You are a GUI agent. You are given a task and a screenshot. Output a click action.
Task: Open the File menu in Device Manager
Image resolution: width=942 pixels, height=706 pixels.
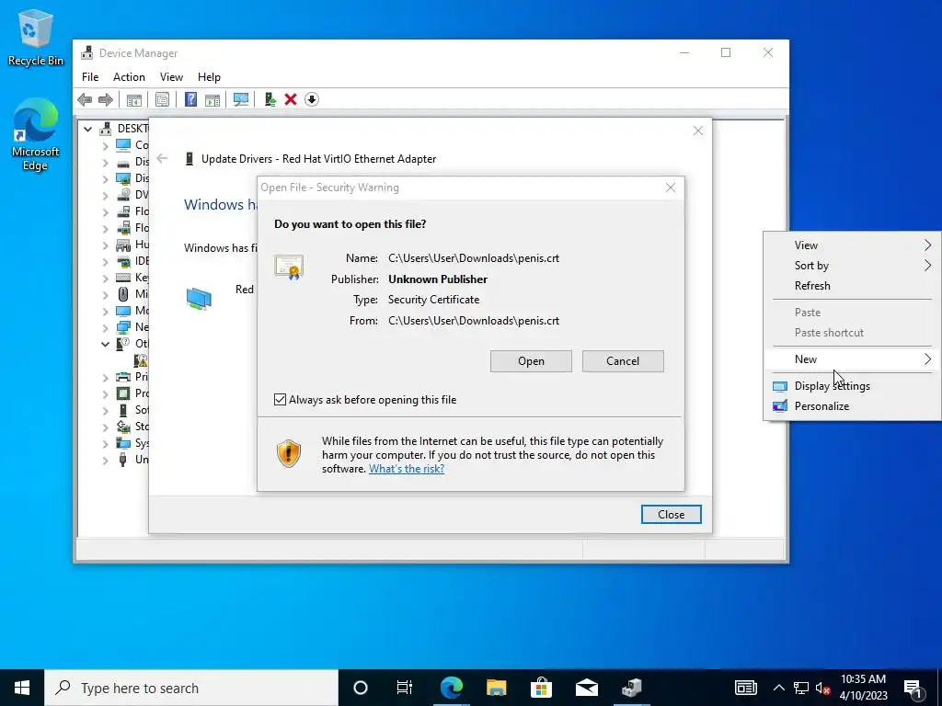90,77
